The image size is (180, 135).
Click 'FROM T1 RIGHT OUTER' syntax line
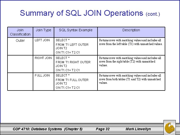pyautogui.click(x=73, y=62)
